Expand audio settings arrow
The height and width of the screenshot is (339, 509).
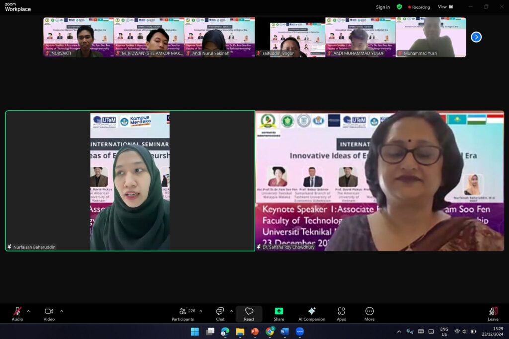coord(28,311)
